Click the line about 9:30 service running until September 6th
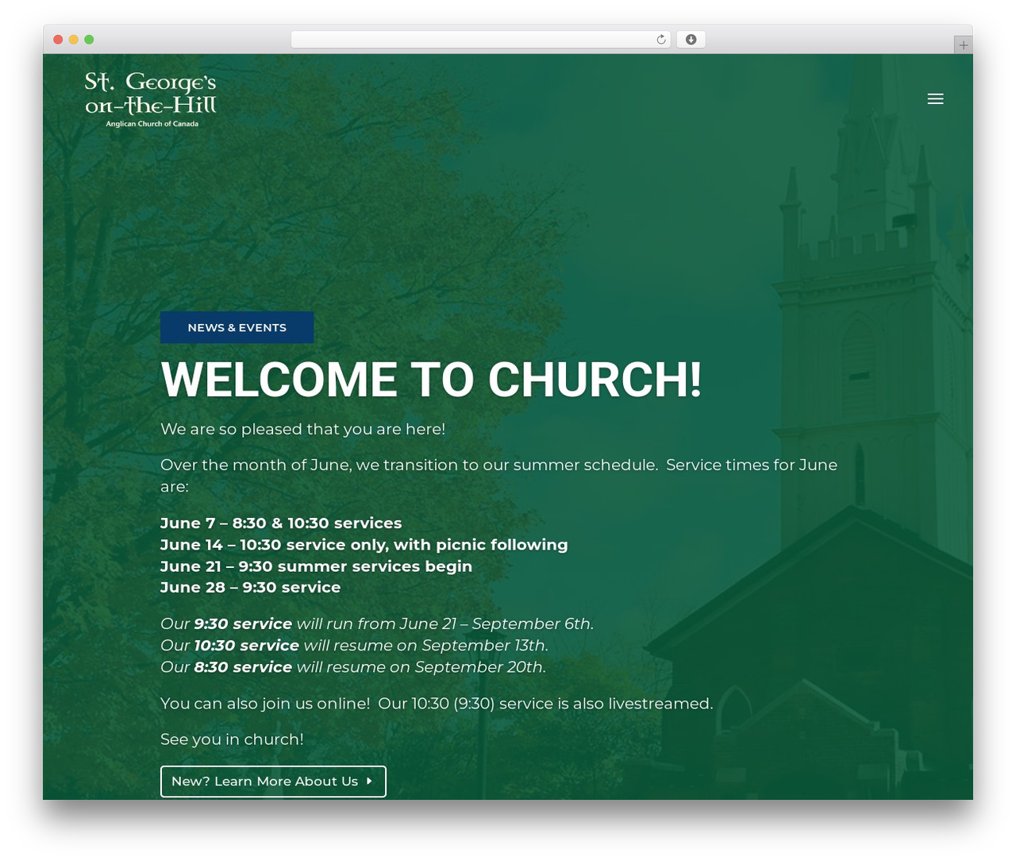 point(377,624)
